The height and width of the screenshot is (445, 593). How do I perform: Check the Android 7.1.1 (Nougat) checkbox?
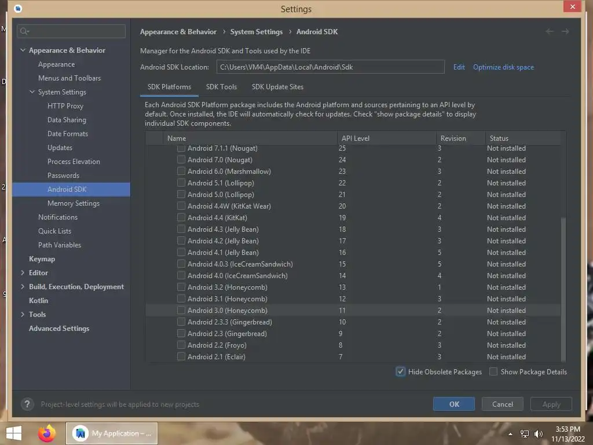[181, 148]
